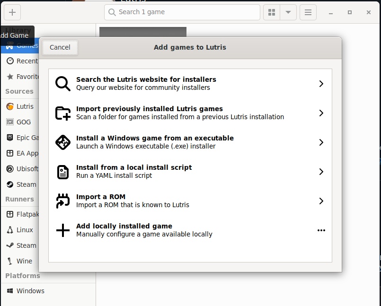Screen dimensions: 381x306
Task: Click the Windows executable installer icon
Action: 63,142
